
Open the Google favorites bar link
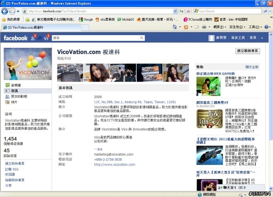[86, 20]
